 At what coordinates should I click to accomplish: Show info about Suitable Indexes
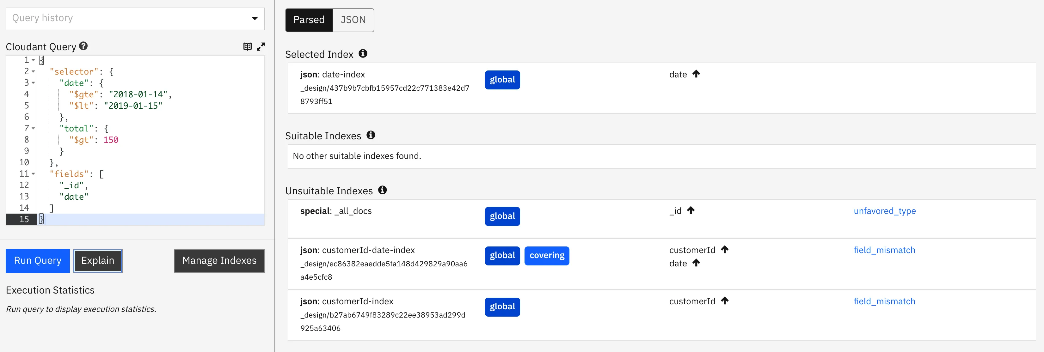(371, 135)
